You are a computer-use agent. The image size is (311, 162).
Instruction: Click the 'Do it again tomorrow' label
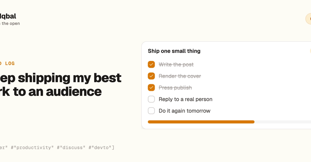pyautogui.click(x=185, y=111)
